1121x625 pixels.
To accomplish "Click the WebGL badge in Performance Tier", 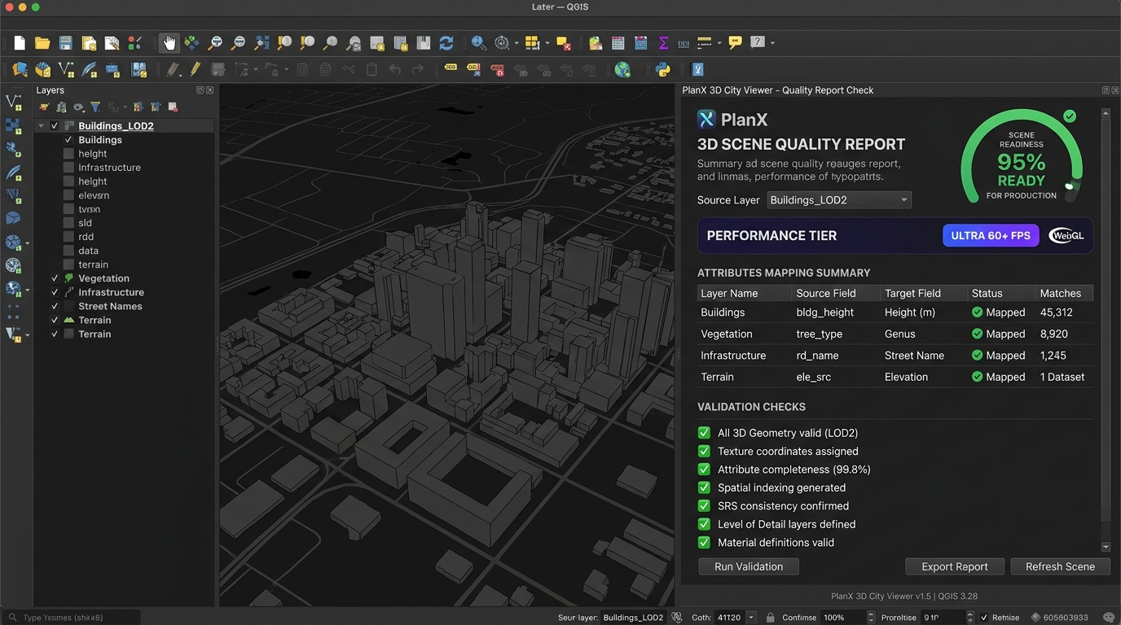I will pos(1066,236).
